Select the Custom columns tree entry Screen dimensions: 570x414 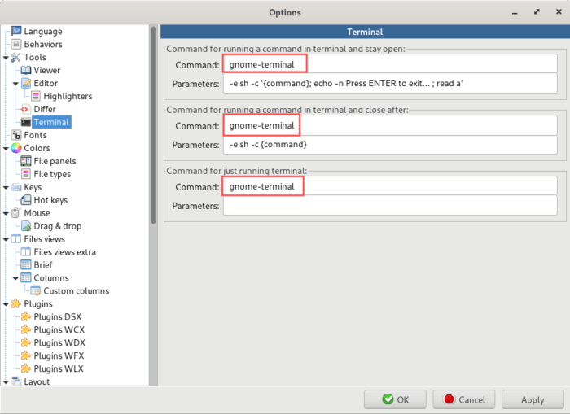76,291
